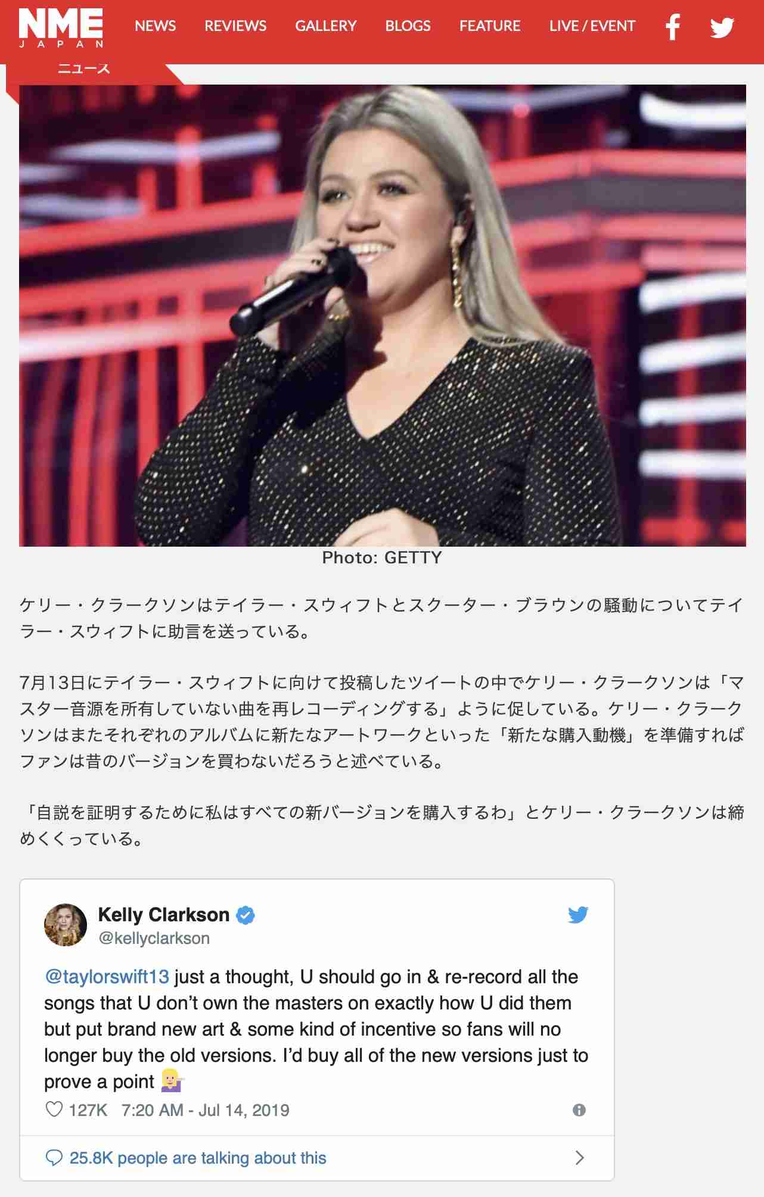Open tweet info circle icon
The image size is (764, 1197).
pyautogui.click(x=579, y=1109)
